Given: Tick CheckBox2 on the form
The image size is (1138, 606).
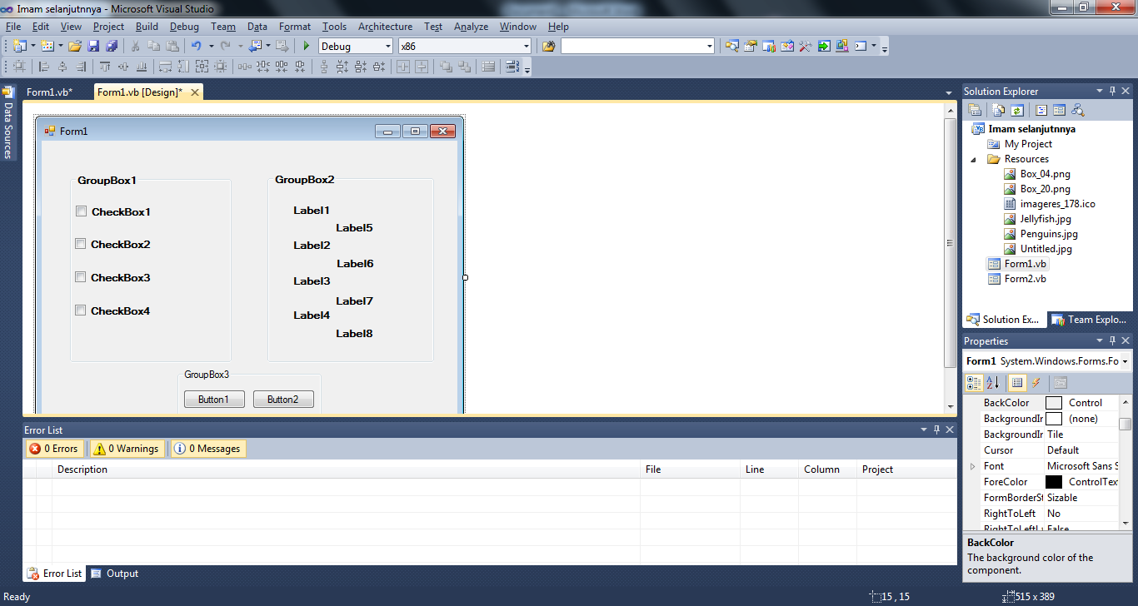Looking at the screenshot, I should [81, 244].
